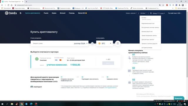Select История активов menu entry
The image size is (188, 106).
(150, 48)
